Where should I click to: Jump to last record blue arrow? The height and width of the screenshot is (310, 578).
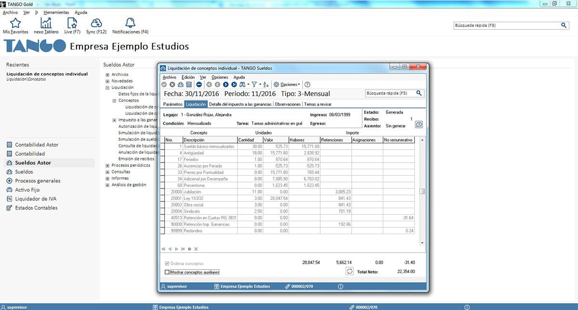point(234,84)
